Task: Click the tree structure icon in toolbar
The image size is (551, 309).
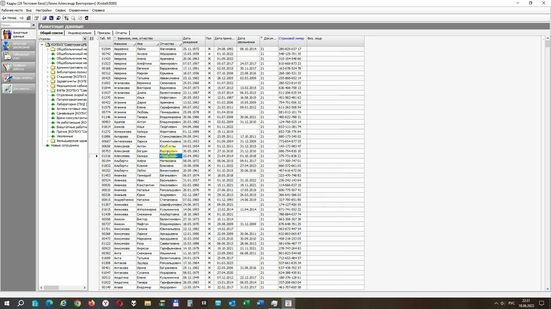Action: 66,18
